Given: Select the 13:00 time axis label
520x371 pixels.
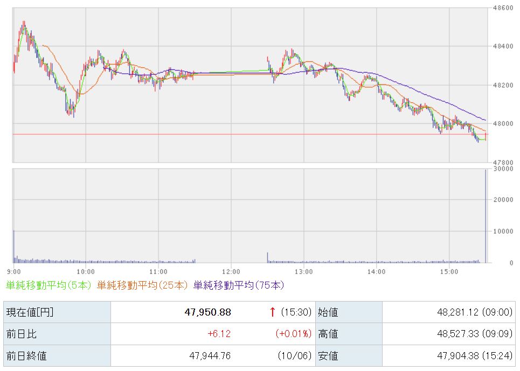Looking at the screenshot, I should (x=303, y=271).
